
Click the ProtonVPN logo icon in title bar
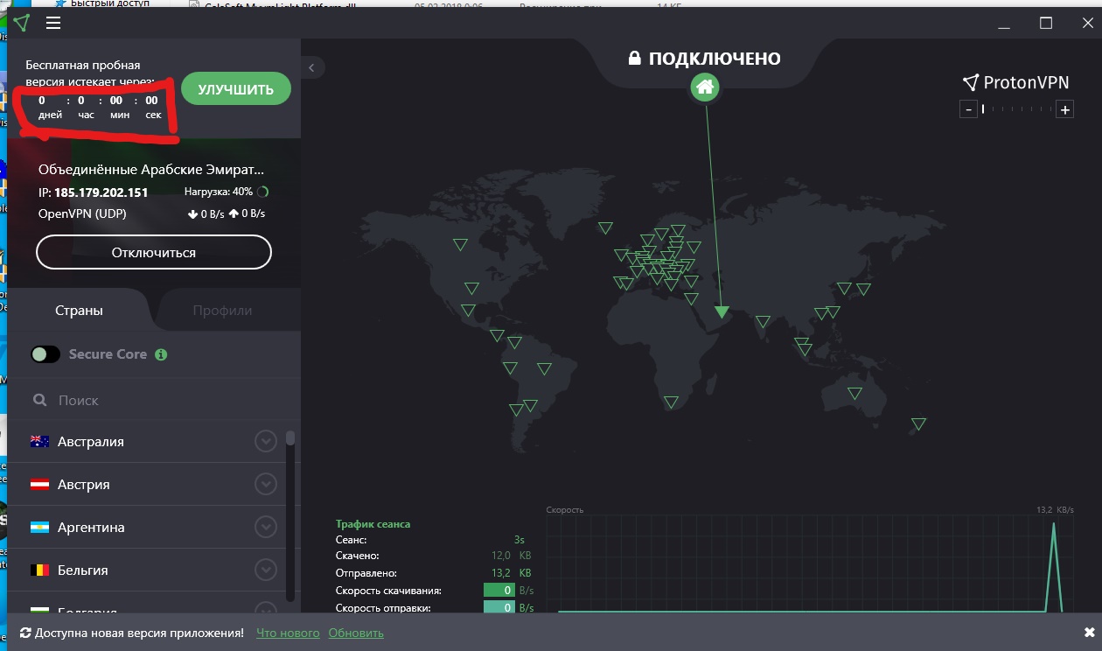22,24
